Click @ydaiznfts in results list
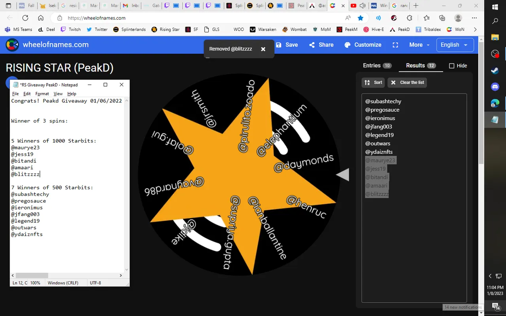 [379, 152]
